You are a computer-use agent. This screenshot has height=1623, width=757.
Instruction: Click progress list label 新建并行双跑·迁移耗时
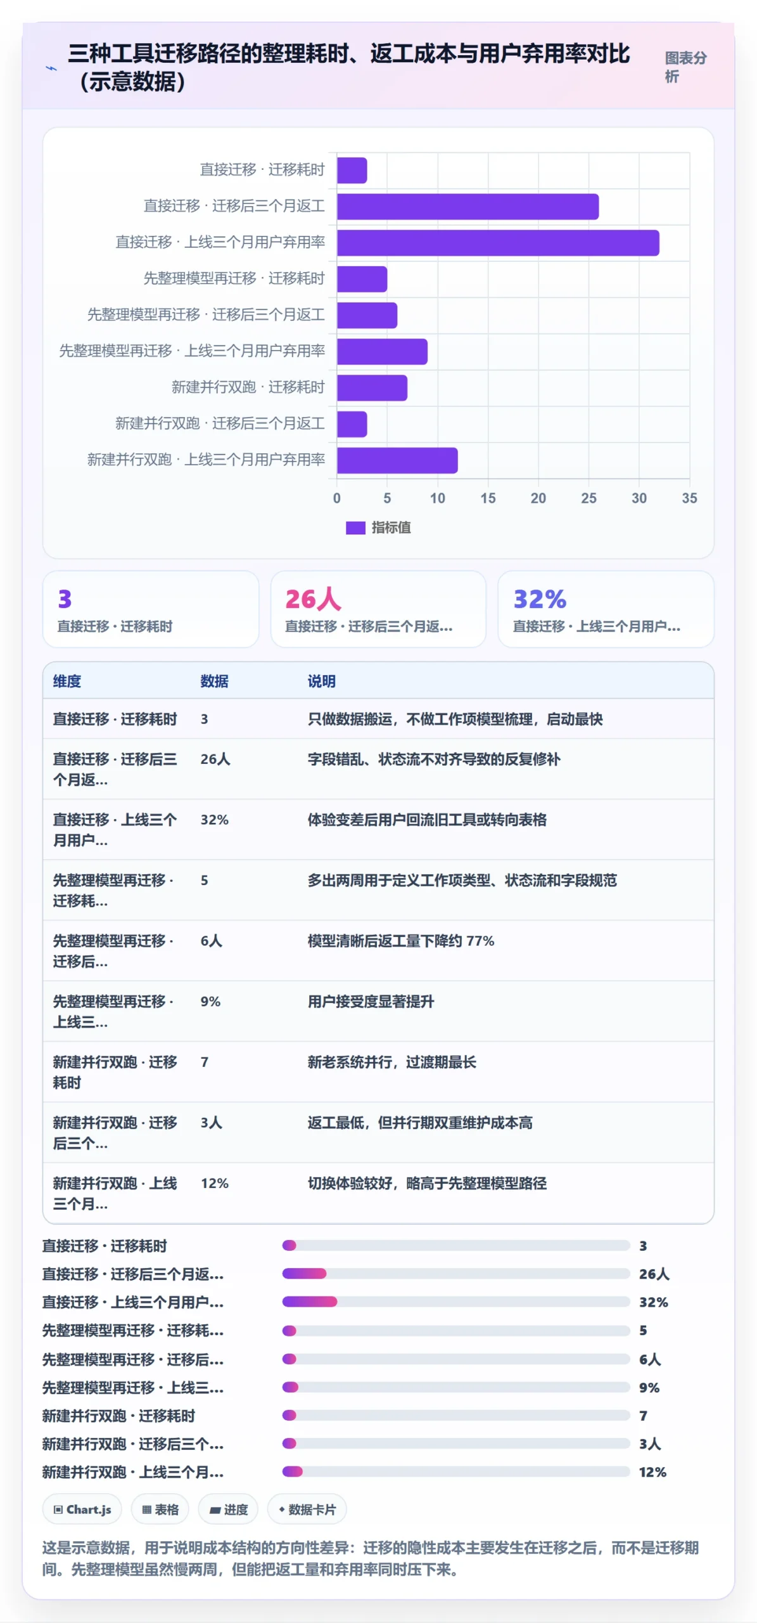(x=118, y=1416)
